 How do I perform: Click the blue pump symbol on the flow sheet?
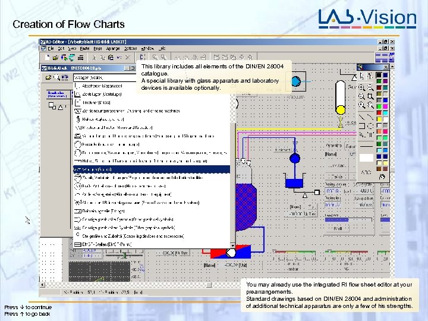pos(295,81)
